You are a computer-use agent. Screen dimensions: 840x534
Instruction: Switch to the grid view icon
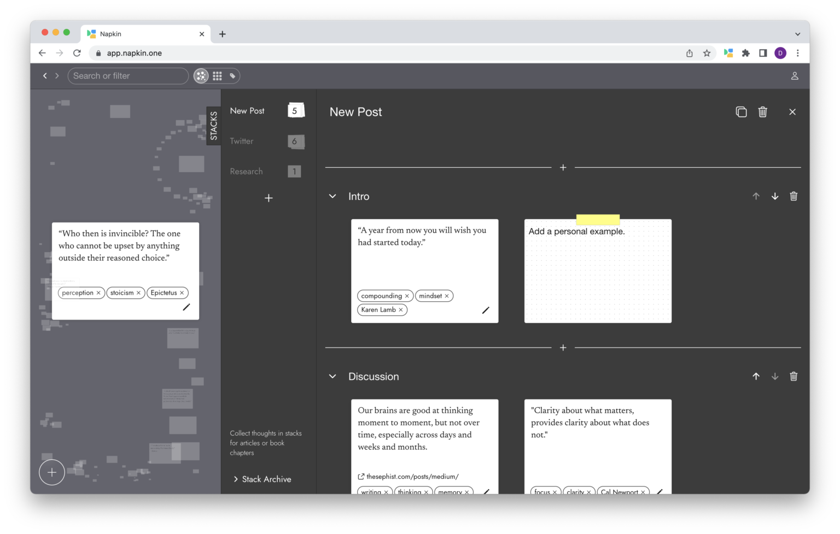217,76
